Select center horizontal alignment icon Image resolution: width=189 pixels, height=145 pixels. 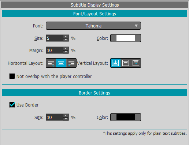tap(61, 63)
